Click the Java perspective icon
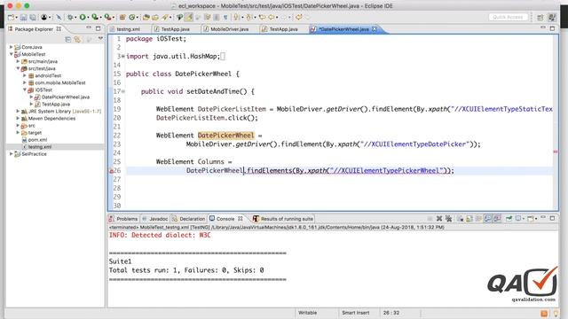The width and height of the screenshot is (568, 319). (x=552, y=17)
